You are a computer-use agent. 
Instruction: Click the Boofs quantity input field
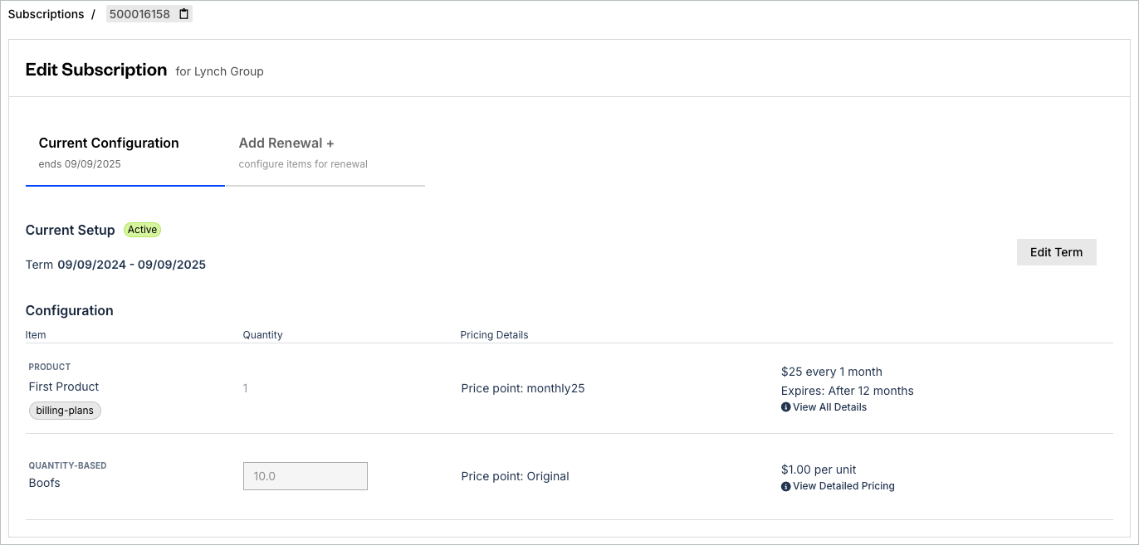click(x=306, y=476)
